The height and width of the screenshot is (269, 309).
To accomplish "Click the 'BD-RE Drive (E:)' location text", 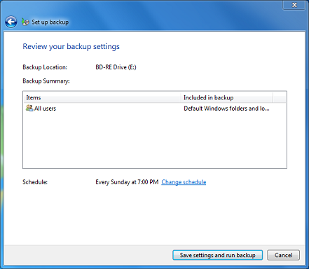I will 116,67.
